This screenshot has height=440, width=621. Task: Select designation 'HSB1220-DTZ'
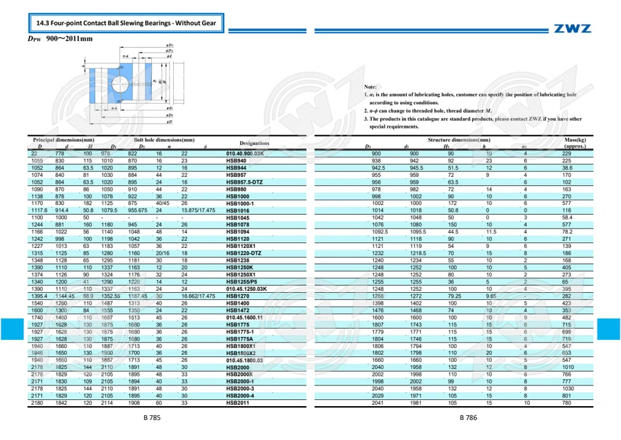point(244,254)
